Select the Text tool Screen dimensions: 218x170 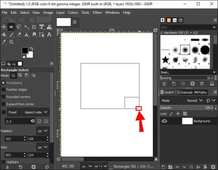pos(49,35)
